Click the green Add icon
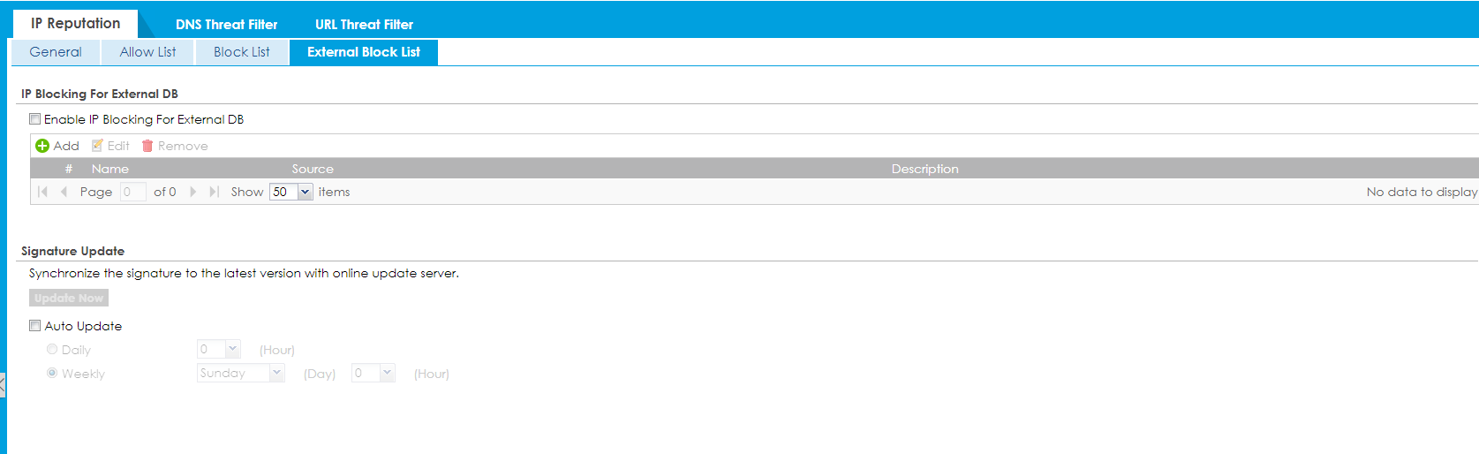 coord(42,146)
